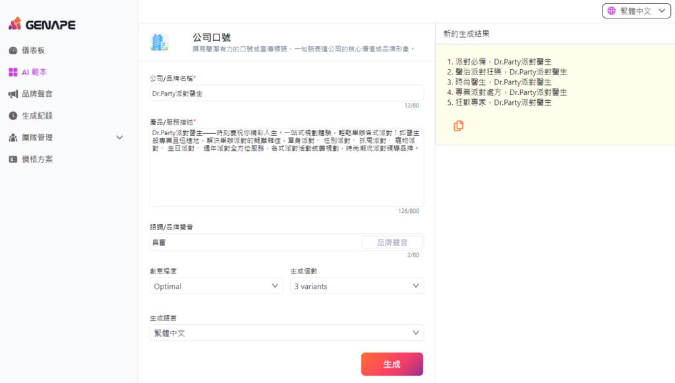
Task: Focus the 公司/品牌名稱 input field
Action: click(287, 94)
